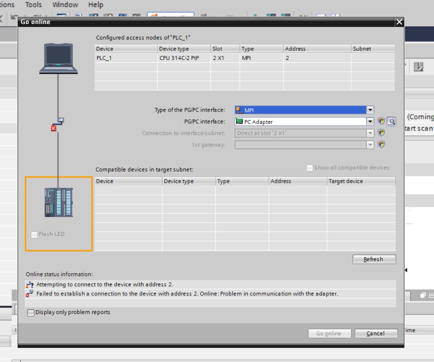Enable the Flash LED checkbox
Viewport: 434px width, 362px height.
tap(34, 234)
